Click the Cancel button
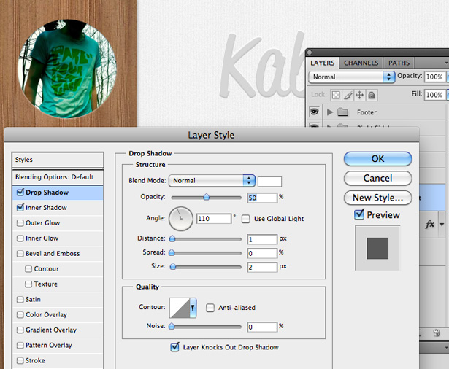Image resolution: width=449 pixels, height=369 pixels. point(377,178)
